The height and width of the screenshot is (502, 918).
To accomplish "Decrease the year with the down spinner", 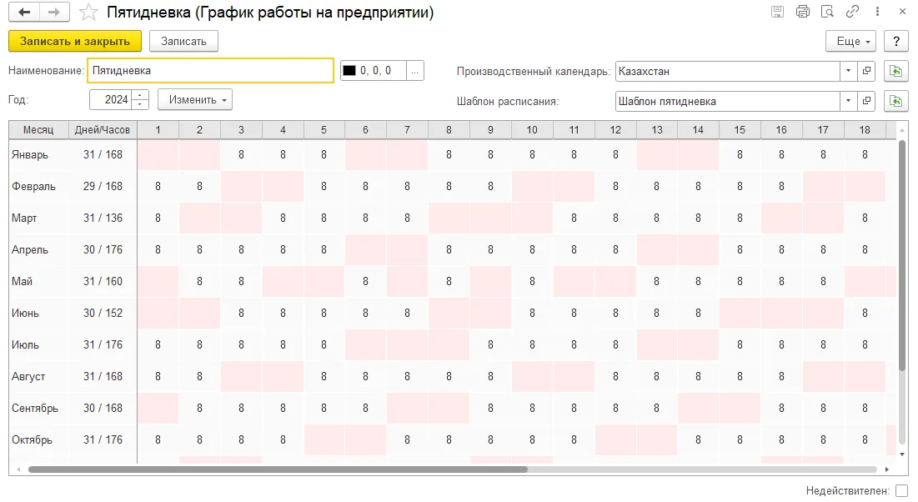I will pyautogui.click(x=140, y=104).
